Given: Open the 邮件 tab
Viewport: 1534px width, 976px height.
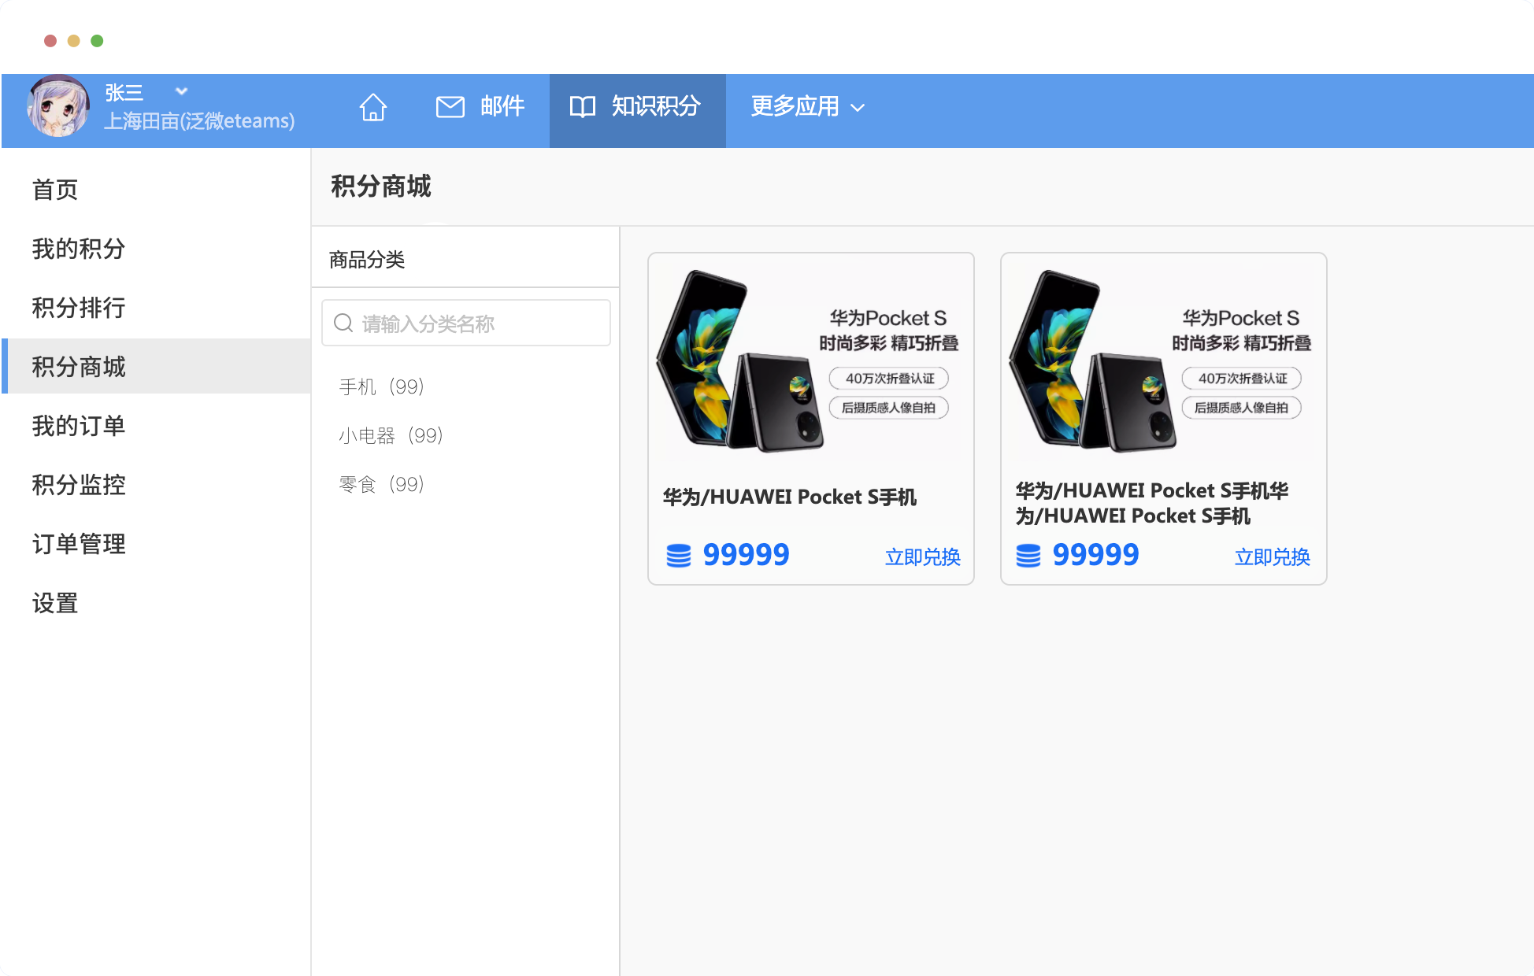Looking at the screenshot, I should click(502, 107).
